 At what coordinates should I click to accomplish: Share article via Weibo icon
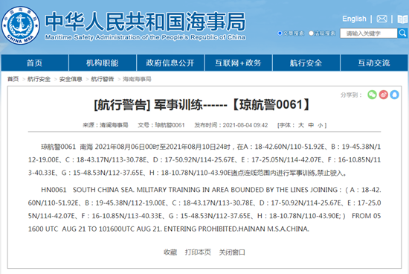click(x=384, y=95)
